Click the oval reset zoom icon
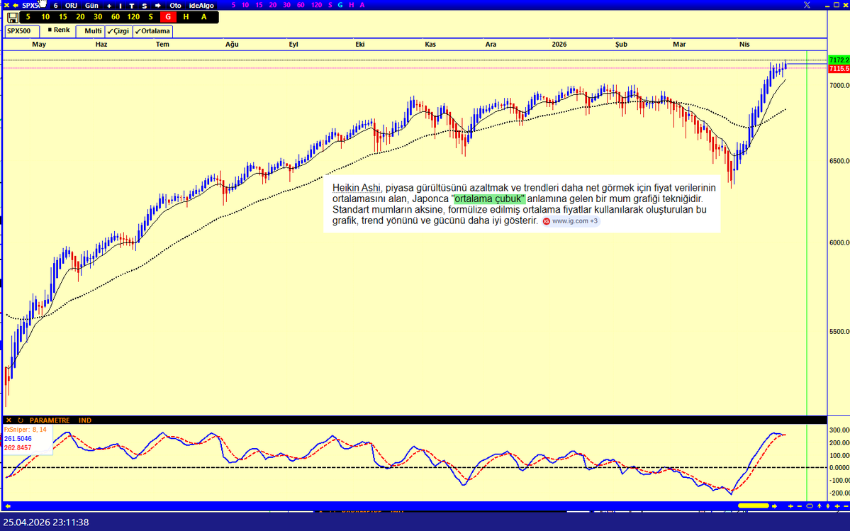 (x=810, y=506)
